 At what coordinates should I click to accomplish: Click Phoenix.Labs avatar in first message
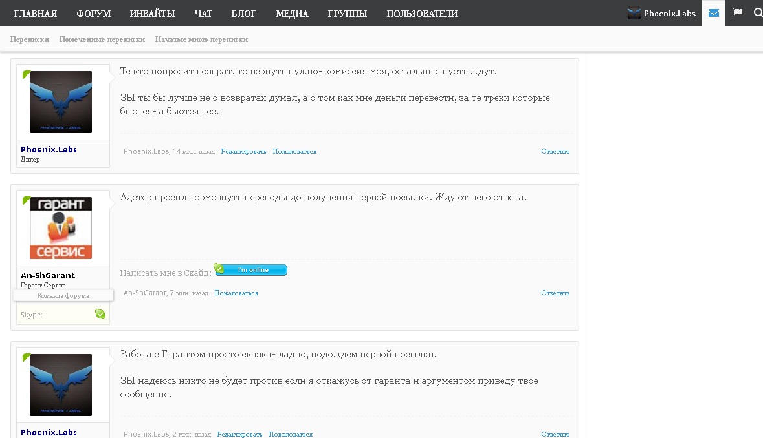[x=61, y=102]
